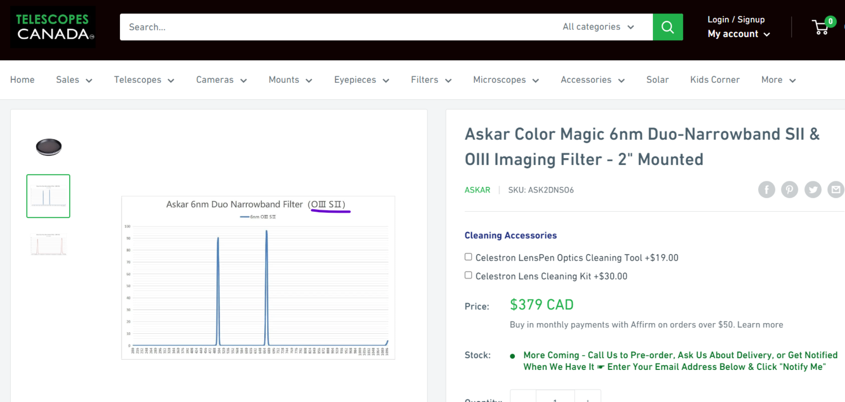Open the shopping cart icon

click(x=821, y=27)
